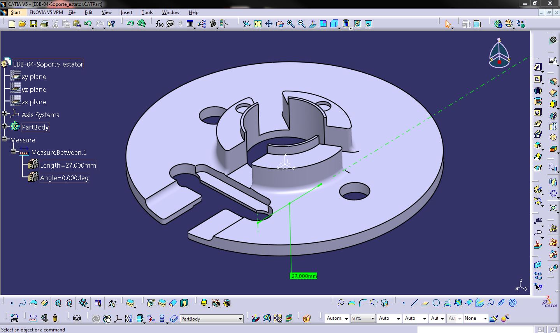This screenshot has height=333, width=560.
Task: Open the Edit menu
Action: (x=89, y=12)
